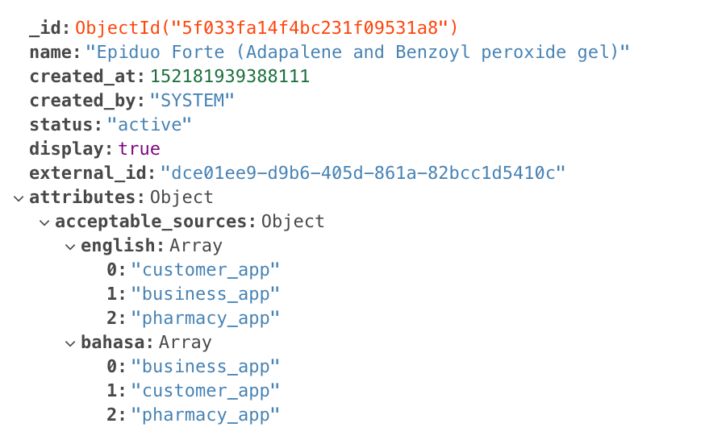This screenshot has height=440, width=705.
Task: Select english array item customer_app
Action: coord(206,270)
